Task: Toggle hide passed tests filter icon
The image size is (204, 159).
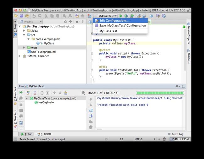Action: click(28, 93)
